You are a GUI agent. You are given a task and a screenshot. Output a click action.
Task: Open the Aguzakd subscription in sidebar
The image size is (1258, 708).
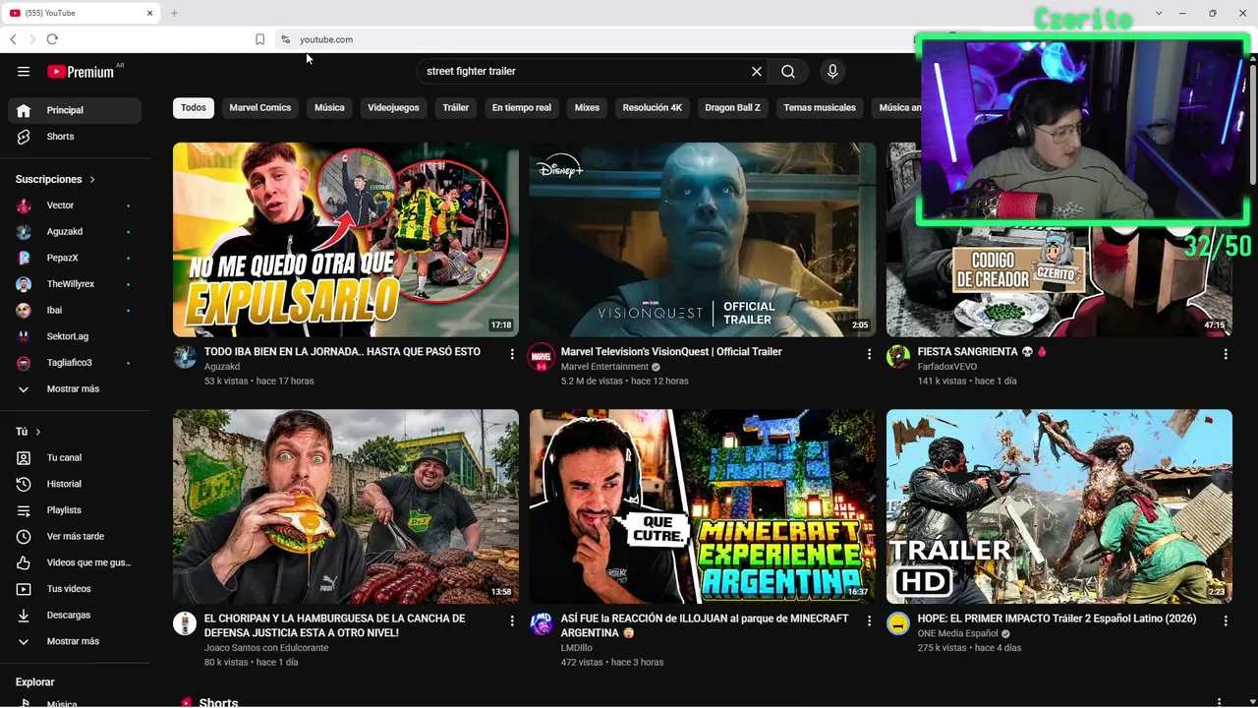pyautogui.click(x=75, y=231)
